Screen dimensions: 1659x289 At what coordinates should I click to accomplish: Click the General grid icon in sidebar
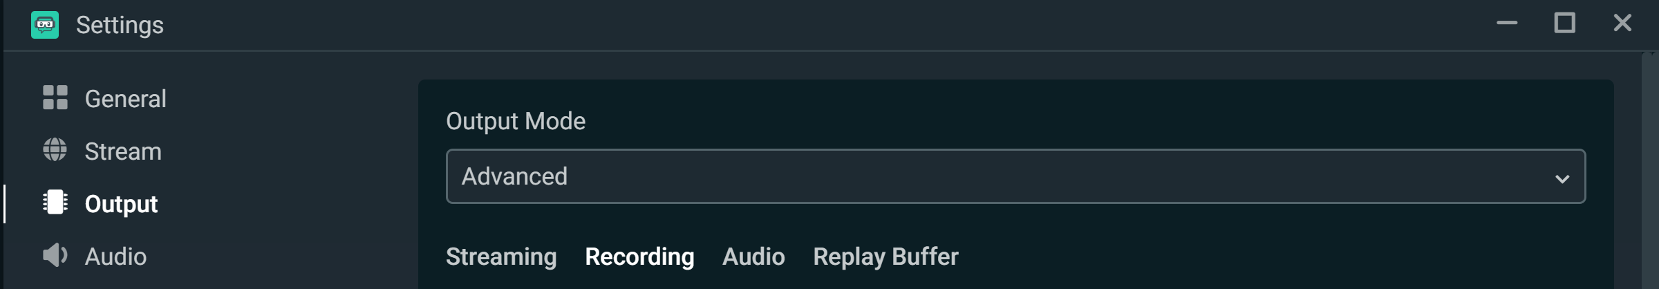55,98
